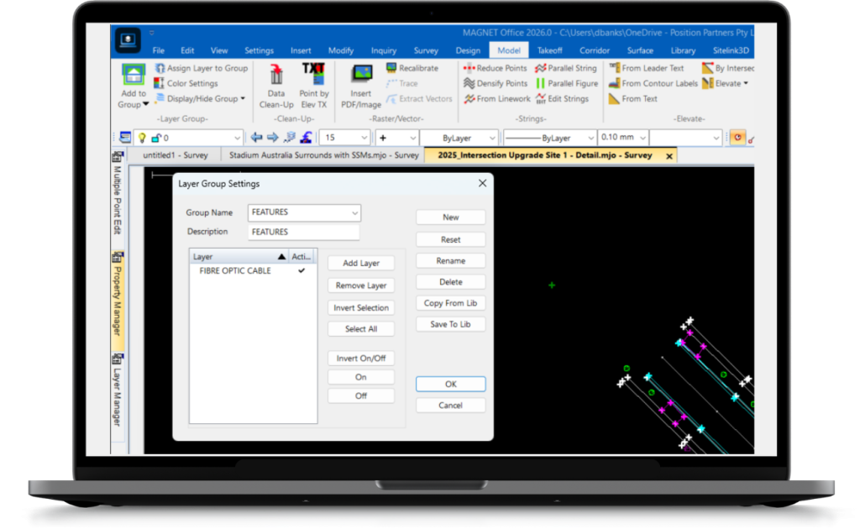Click the Save To Lib button
The height and width of the screenshot is (529, 865).
point(450,324)
